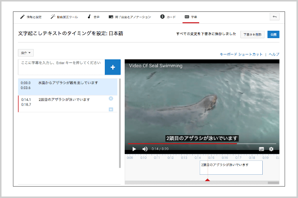
Task: Add subtitle with the blue plus button
Action: click(113, 67)
